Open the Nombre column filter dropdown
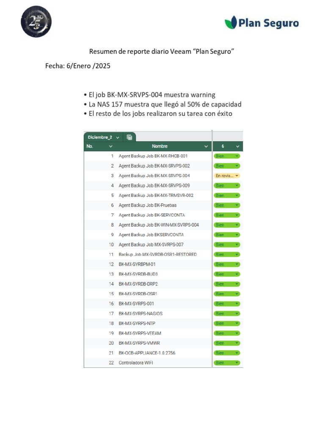 (206, 146)
